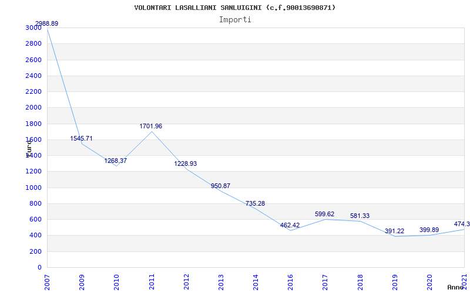Image resolution: width=470 pixels, height=293 pixels.
Task: Select the 399.89 data label
Action: point(429,230)
